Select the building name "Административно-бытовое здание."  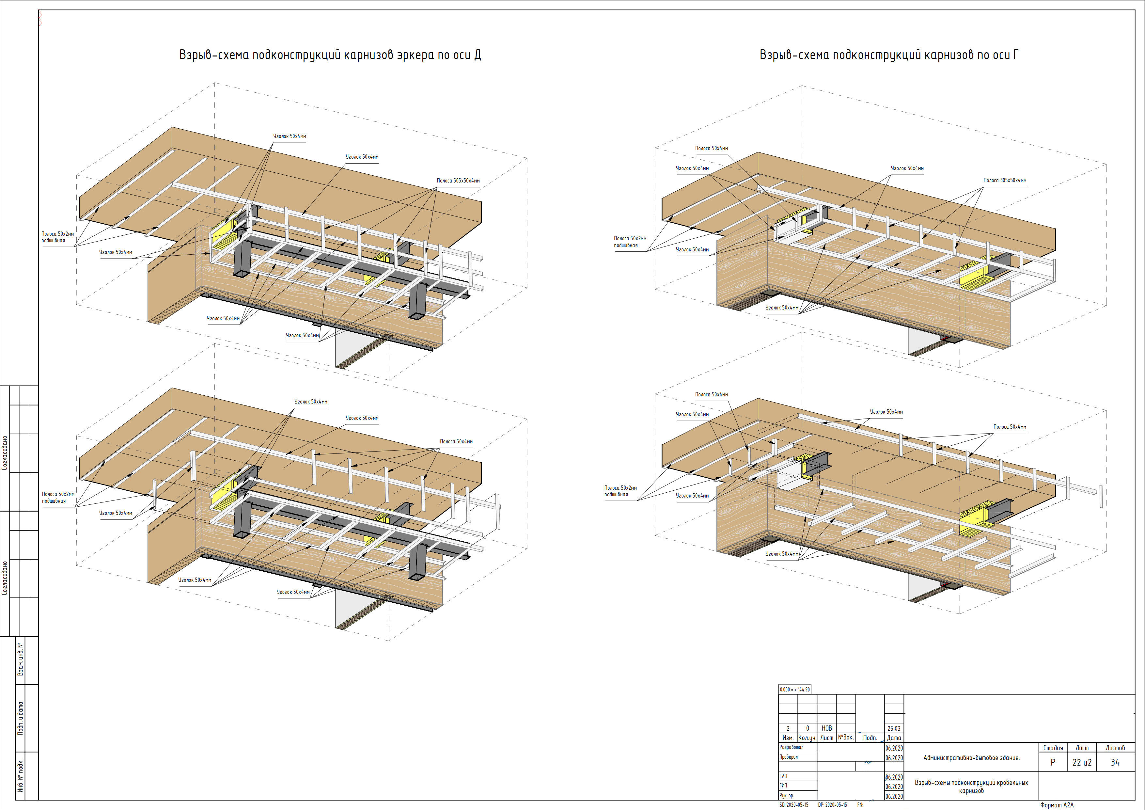coord(971,758)
